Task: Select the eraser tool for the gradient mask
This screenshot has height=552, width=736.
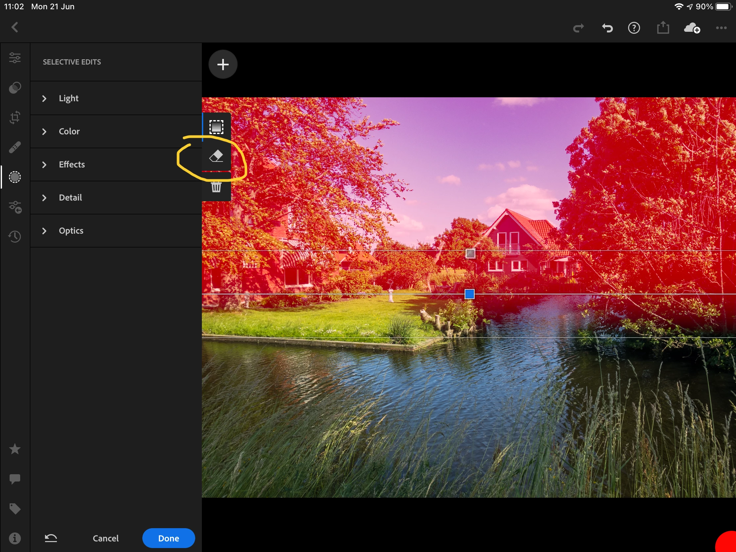Action: 216,156
